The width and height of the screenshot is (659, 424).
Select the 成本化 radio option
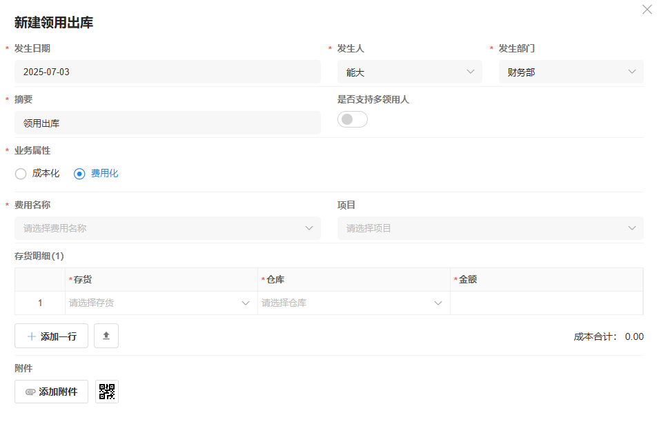coord(21,174)
